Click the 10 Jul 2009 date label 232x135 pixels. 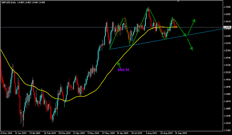tap(137, 133)
